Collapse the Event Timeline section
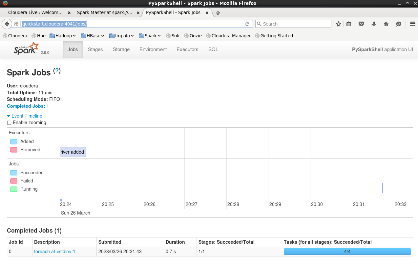Screen dimensions: 418x265 coord(27,116)
